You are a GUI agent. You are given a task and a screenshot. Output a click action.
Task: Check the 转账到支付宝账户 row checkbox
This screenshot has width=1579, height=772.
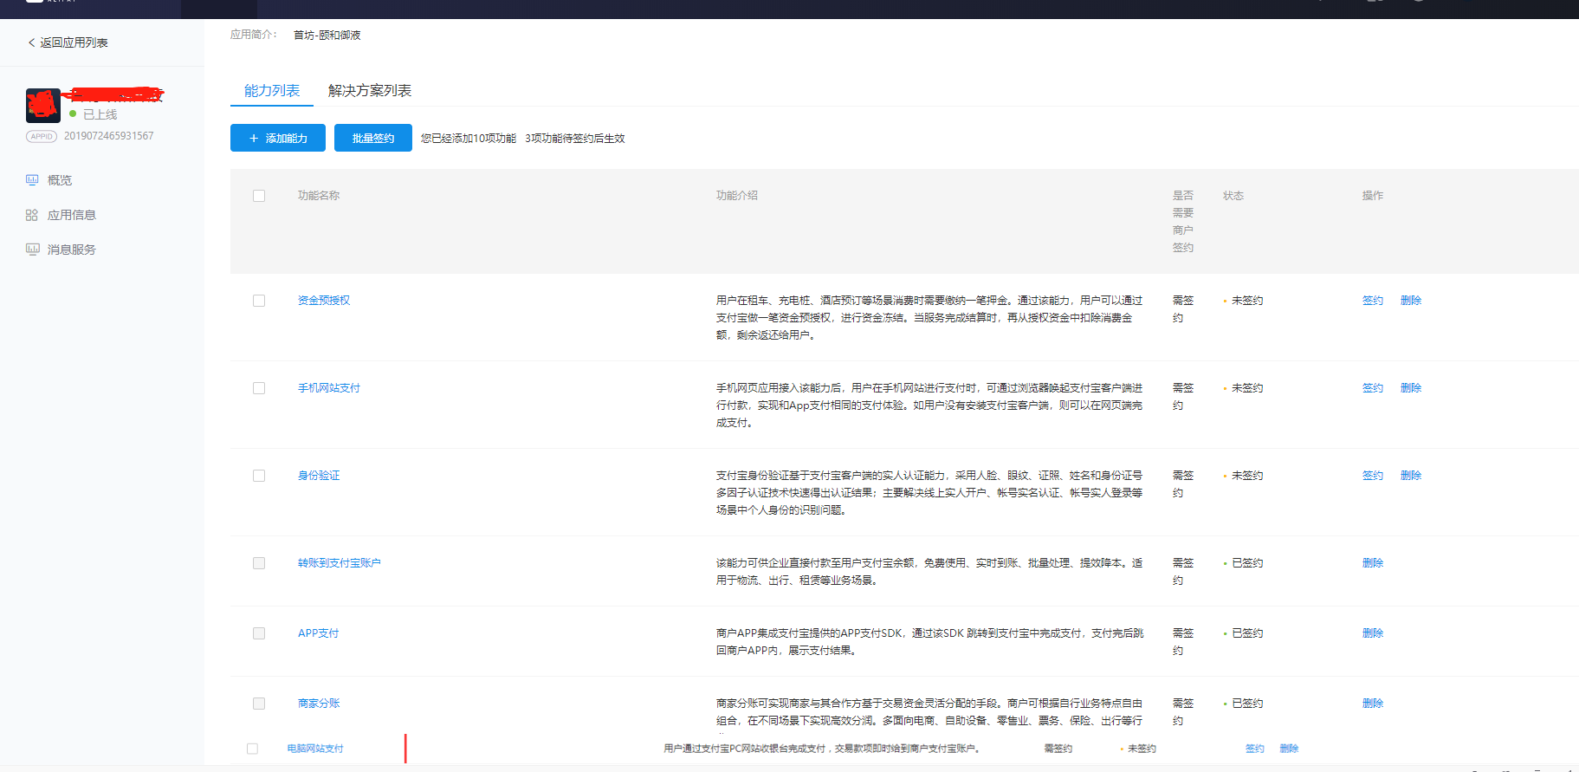tap(259, 563)
